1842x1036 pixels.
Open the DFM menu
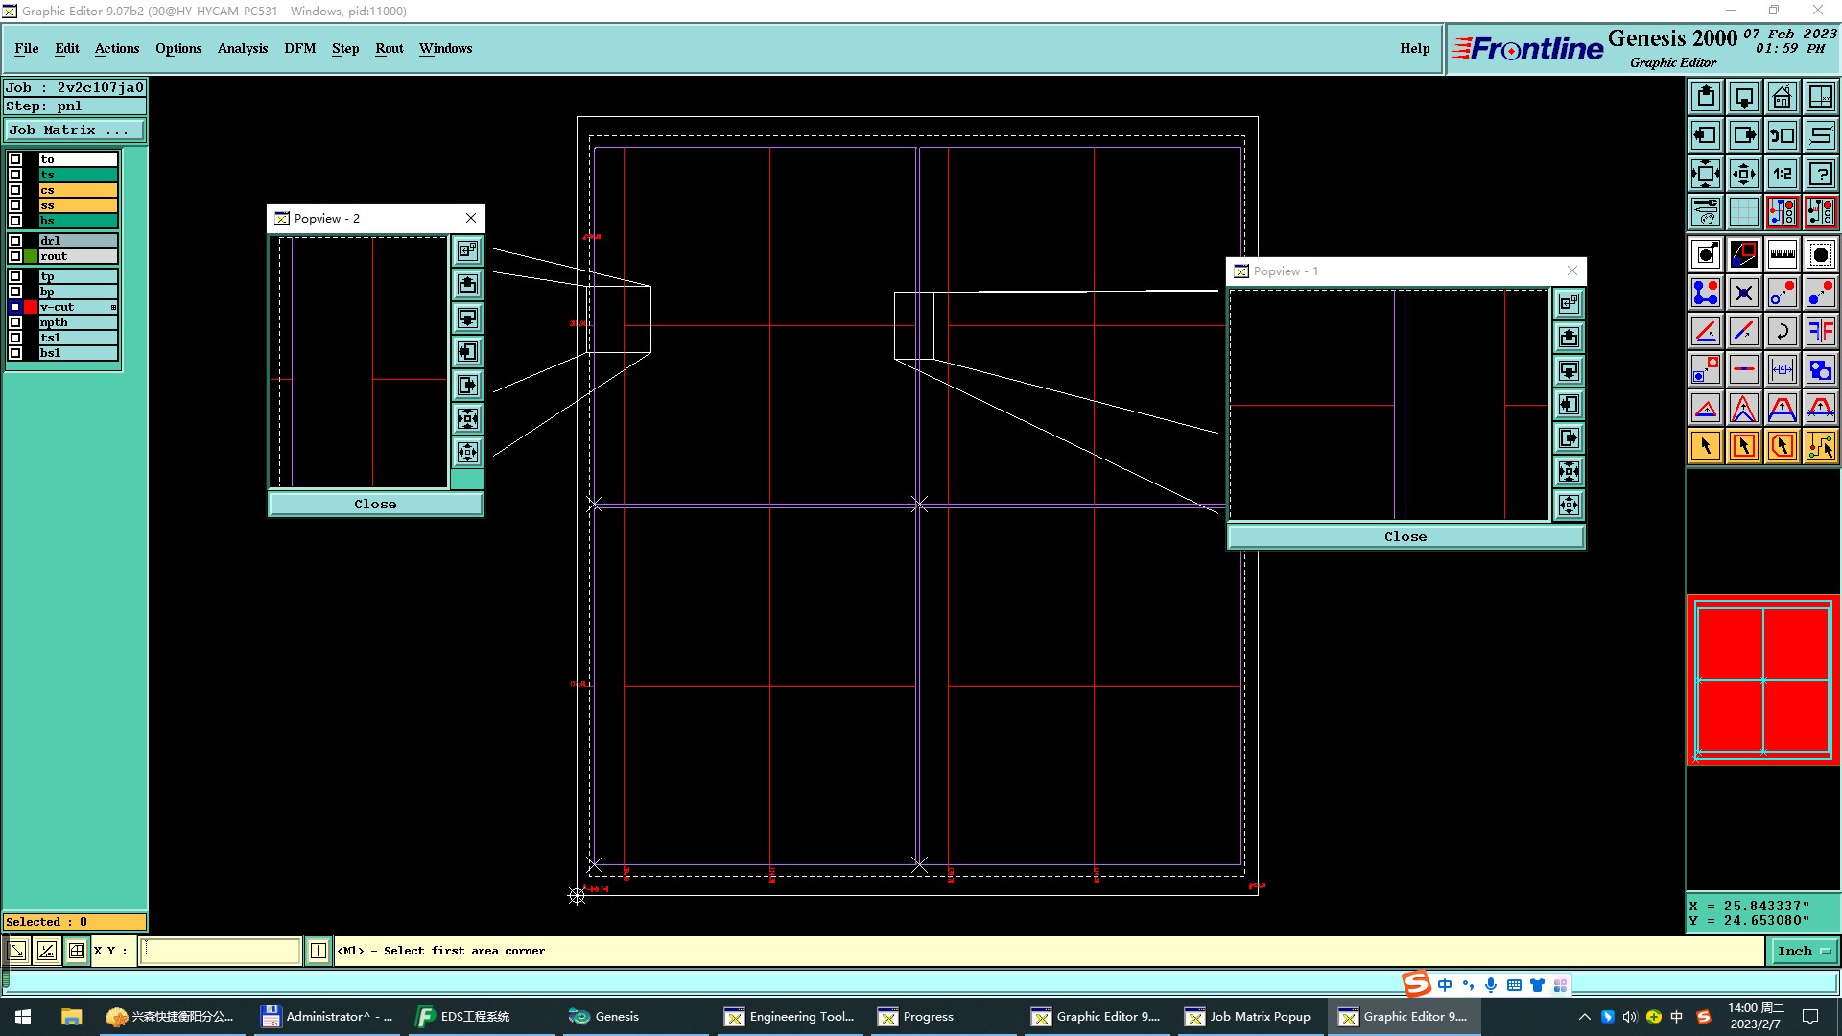pos(299,48)
